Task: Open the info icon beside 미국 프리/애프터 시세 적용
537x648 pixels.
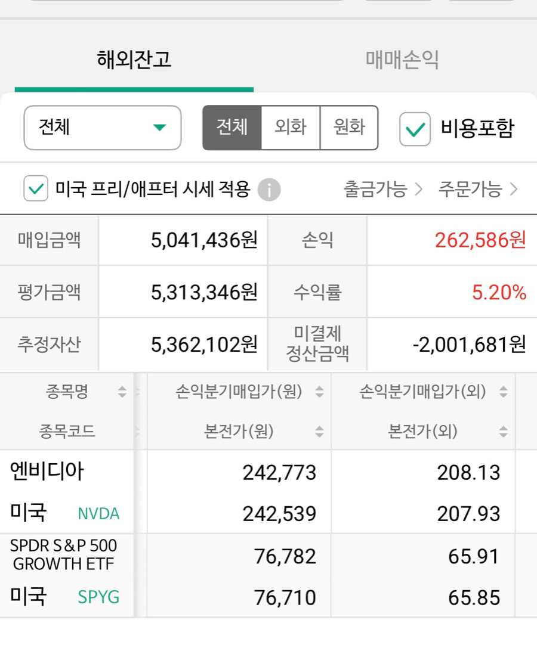Action: coord(269,190)
